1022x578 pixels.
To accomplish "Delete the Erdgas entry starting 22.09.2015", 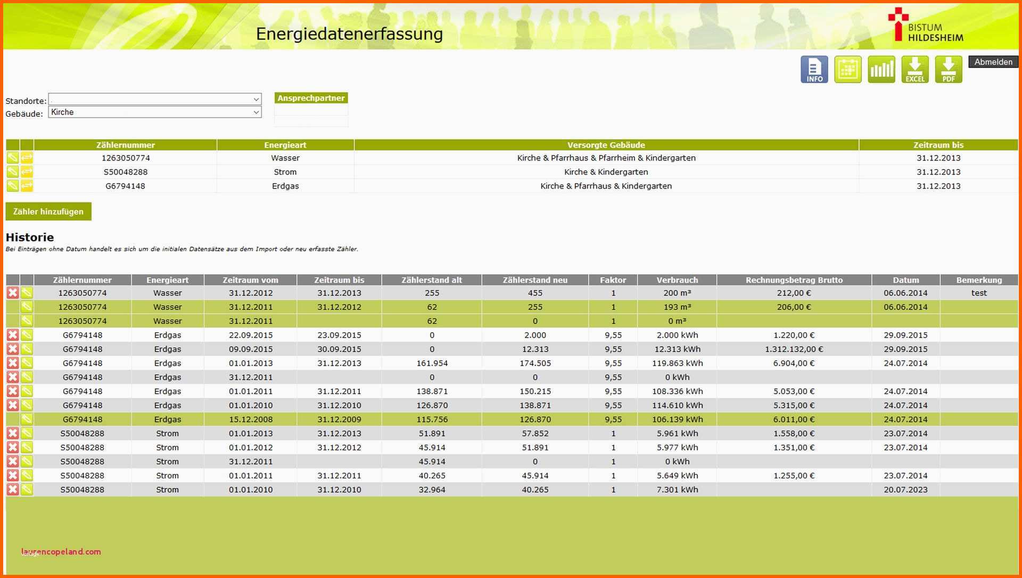I will [x=13, y=335].
